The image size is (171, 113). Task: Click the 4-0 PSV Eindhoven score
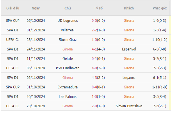pyautogui.click(x=94, y=68)
